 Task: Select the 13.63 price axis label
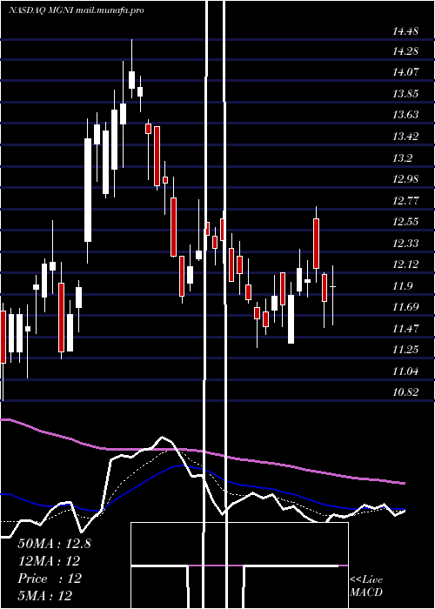[x=405, y=115]
